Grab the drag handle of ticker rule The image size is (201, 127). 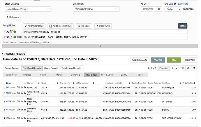(4, 37)
